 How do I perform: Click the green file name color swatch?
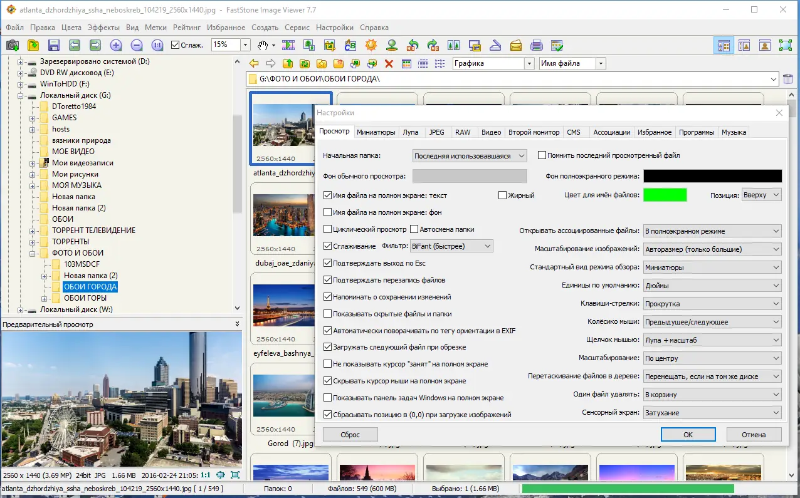665,195
